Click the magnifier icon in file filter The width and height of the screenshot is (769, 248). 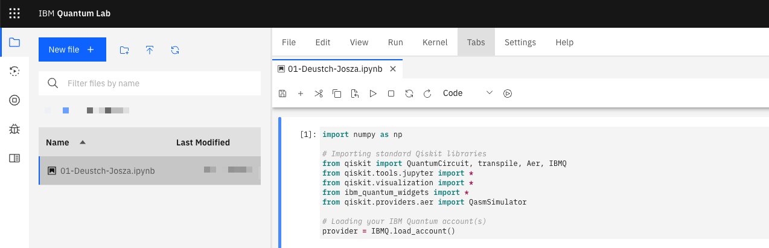[x=53, y=83]
